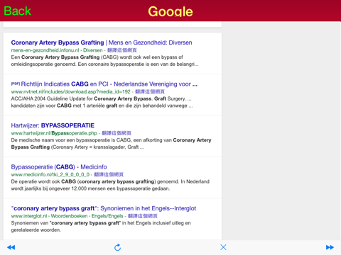The height and width of the screenshot is (255, 341).
Task: Click the PDF tag before Richtlijn result
Action: [x=16, y=84]
